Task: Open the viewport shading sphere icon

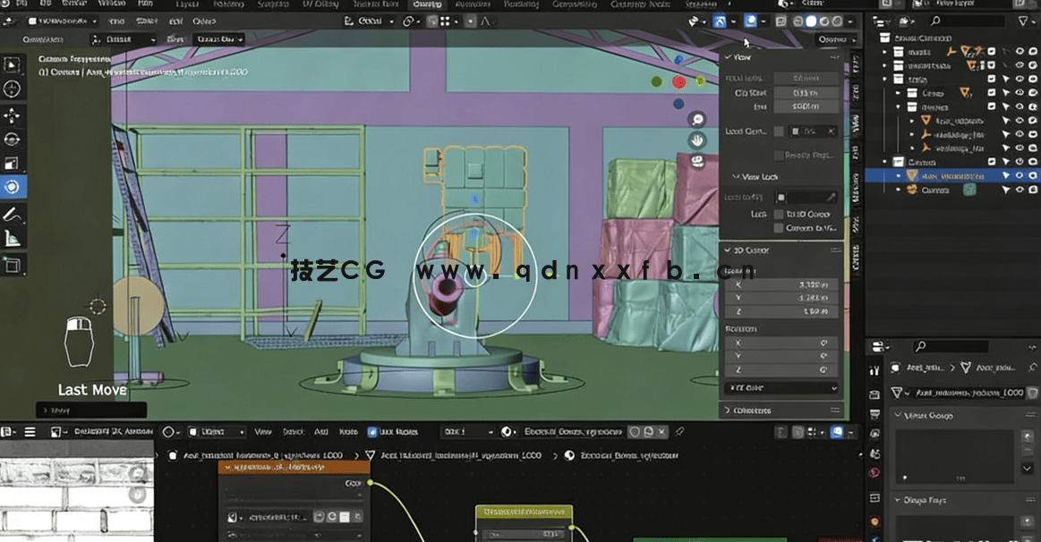Action: [x=812, y=20]
